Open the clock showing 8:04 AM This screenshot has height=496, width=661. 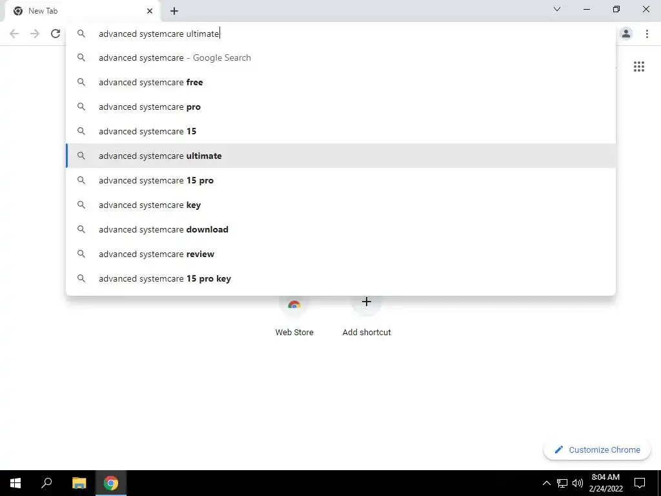[x=605, y=483]
